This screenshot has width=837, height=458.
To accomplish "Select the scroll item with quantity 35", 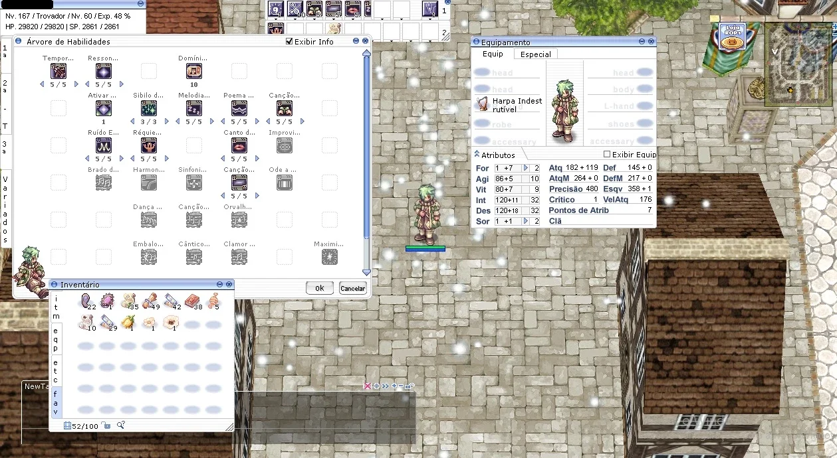I will (128, 301).
